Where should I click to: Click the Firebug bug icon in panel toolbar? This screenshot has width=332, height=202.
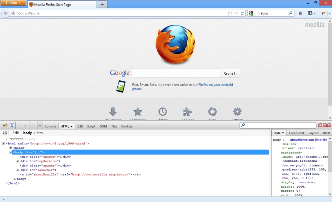tap(5, 126)
